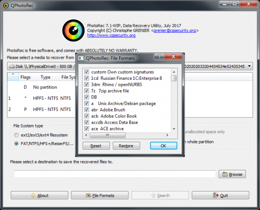Confirm file formats with OK

pos(163,146)
